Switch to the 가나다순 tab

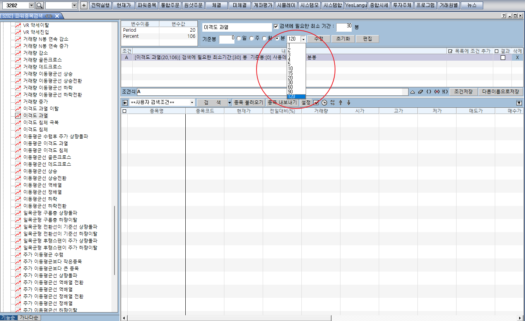point(29,318)
